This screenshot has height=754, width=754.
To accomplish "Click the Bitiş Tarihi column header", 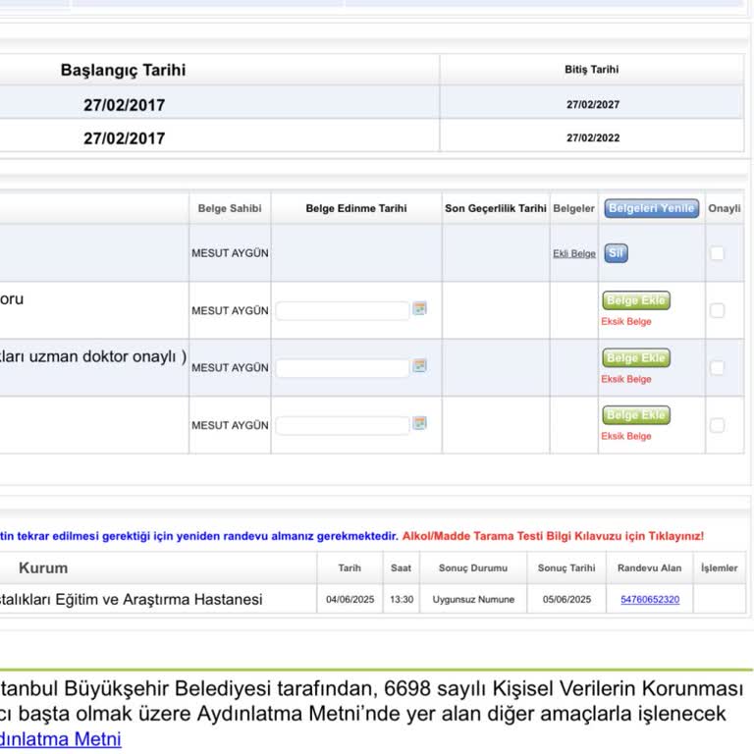I will tap(591, 70).
